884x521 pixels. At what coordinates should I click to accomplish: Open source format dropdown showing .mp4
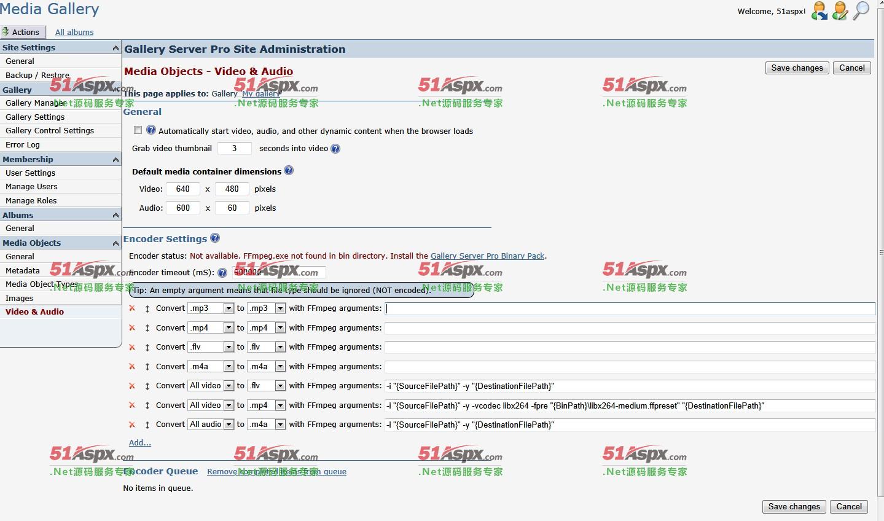point(211,328)
